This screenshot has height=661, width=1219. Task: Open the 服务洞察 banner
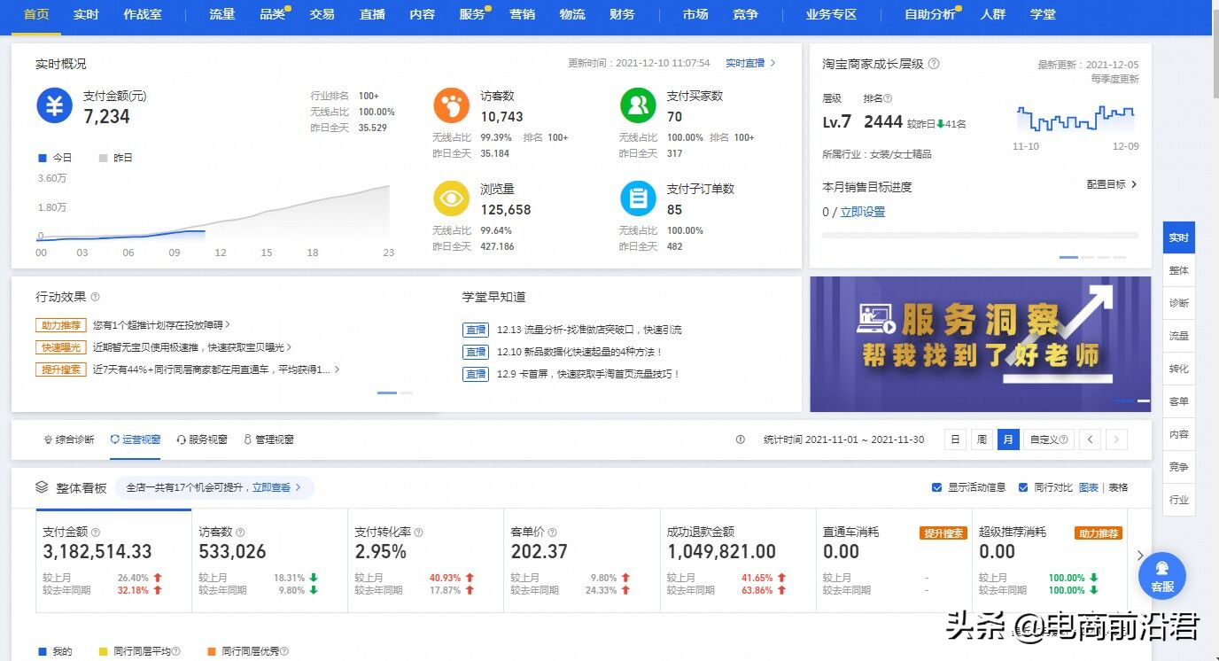(980, 344)
